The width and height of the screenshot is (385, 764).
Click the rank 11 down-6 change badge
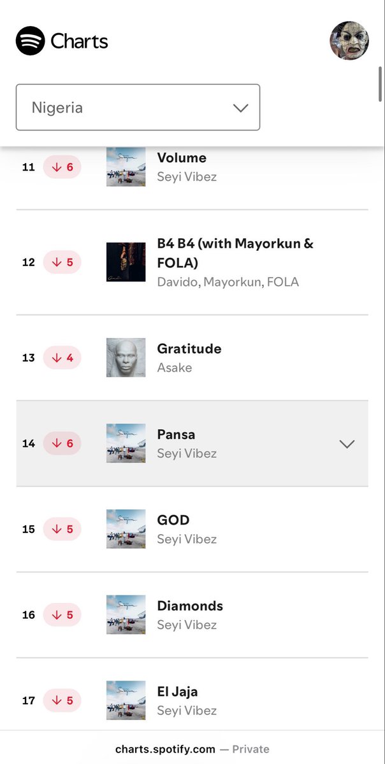point(62,167)
